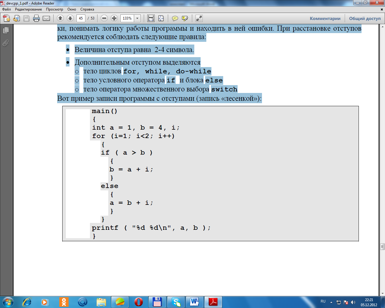
Task: Switch to read mode with arrows icon
Action: 199,18
